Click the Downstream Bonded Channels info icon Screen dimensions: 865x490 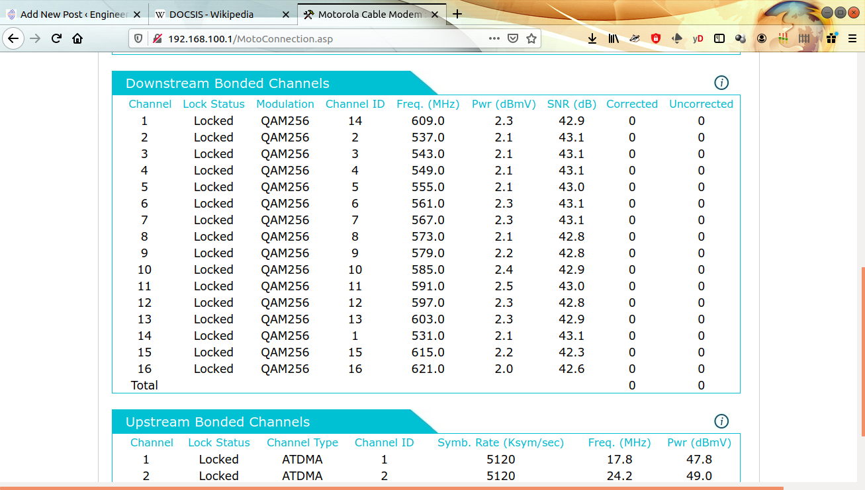[x=721, y=83]
